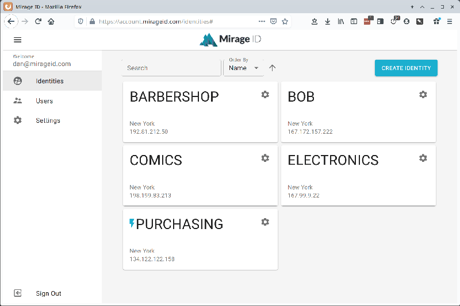Image resolution: width=460 pixels, height=306 pixels.
Task: Open the Firefox downloads panel
Action: [x=328, y=21]
